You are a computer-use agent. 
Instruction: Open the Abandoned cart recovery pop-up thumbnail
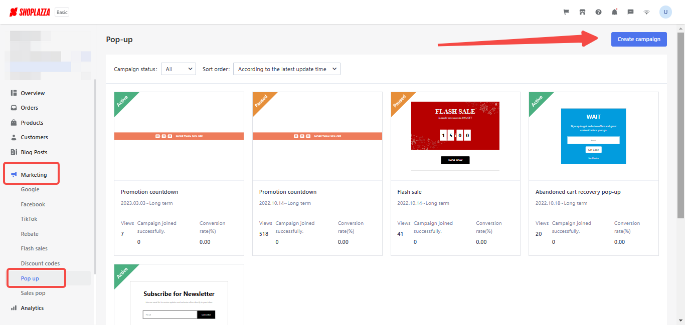click(x=594, y=136)
